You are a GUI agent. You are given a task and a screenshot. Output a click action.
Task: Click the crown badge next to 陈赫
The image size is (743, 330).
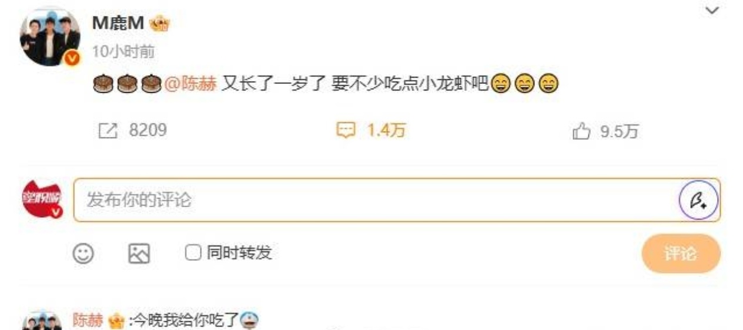(x=116, y=321)
